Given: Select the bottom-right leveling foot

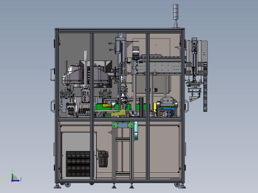Looking at the screenshot, I should click(182, 186).
